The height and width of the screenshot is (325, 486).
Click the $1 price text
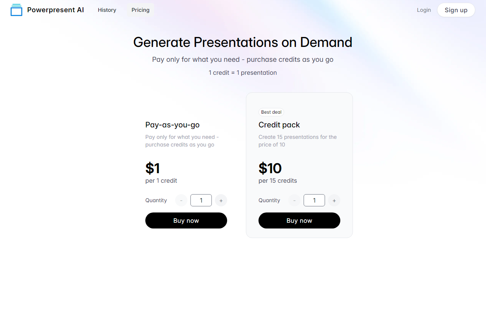tap(153, 168)
